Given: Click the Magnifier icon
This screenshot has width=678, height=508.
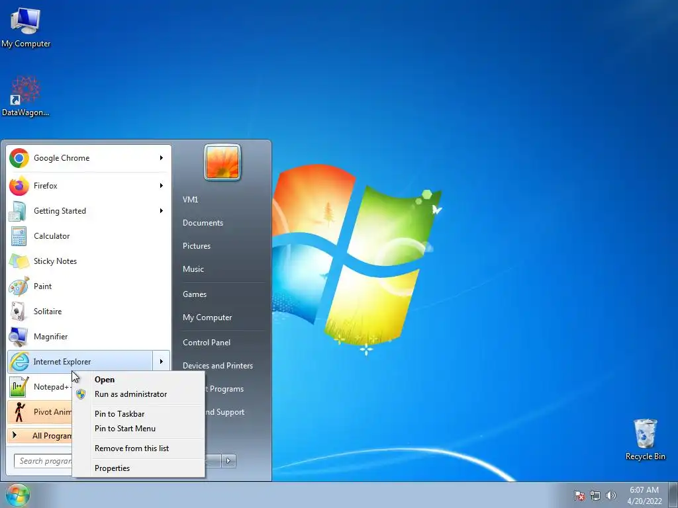Looking at the screenshot, I should [19, 337].
